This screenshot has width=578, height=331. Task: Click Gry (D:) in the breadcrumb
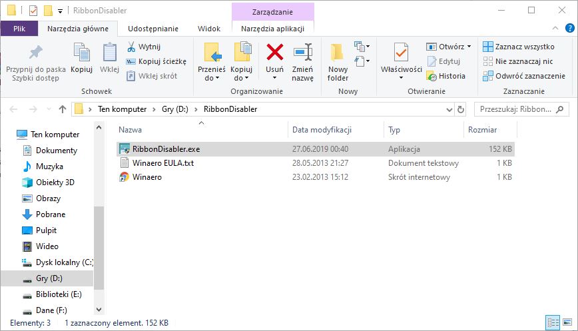pos(175,109)
